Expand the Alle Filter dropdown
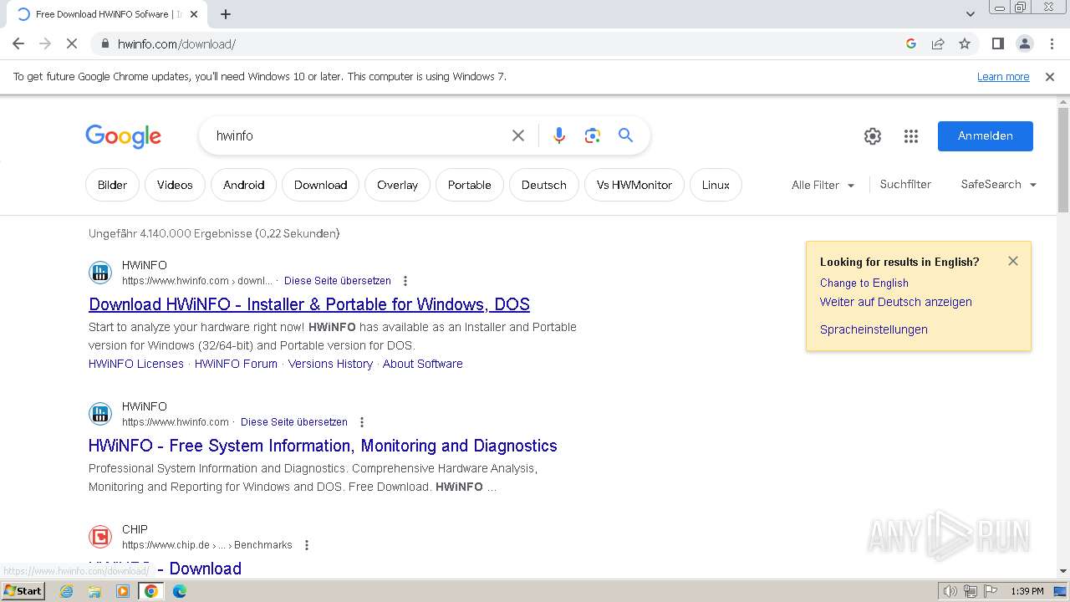 click(x=823, y=185)
